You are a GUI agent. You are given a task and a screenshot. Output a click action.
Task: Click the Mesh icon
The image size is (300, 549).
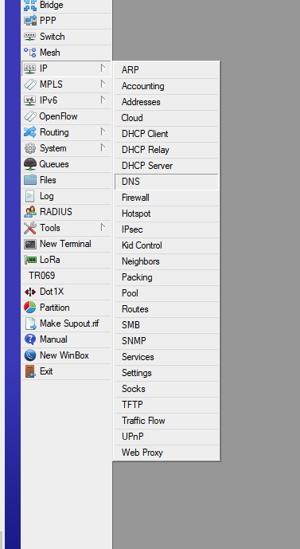pos(30,53)
